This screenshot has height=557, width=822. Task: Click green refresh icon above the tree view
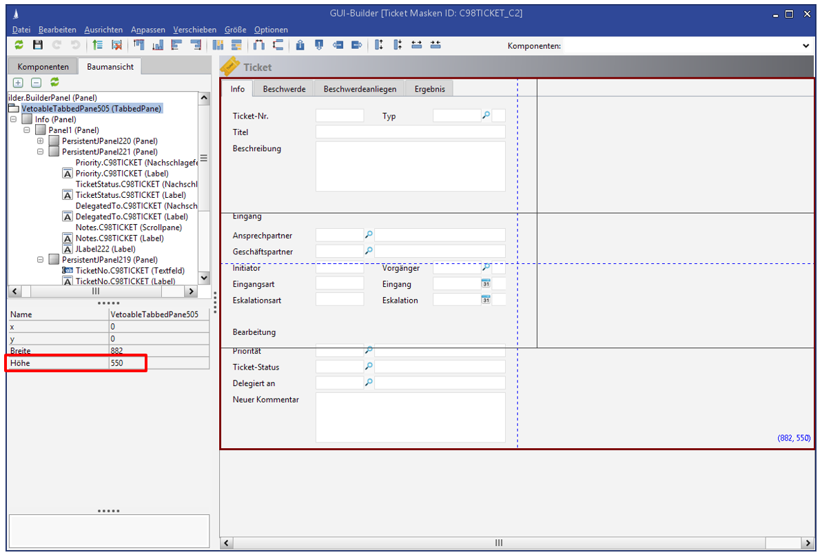(x=54, y=83)
